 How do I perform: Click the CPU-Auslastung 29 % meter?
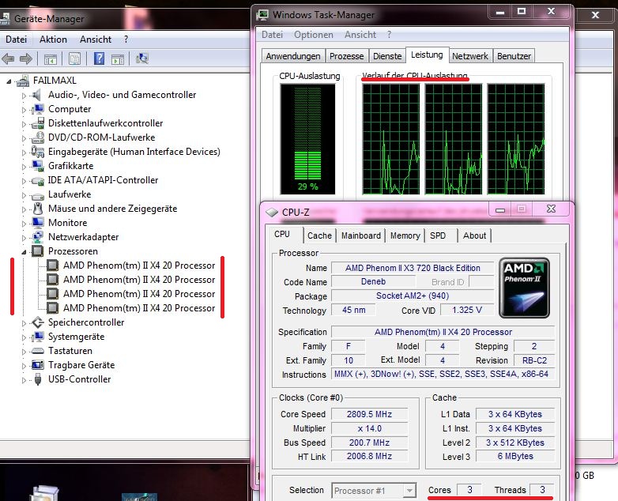(x=308, y=139)
